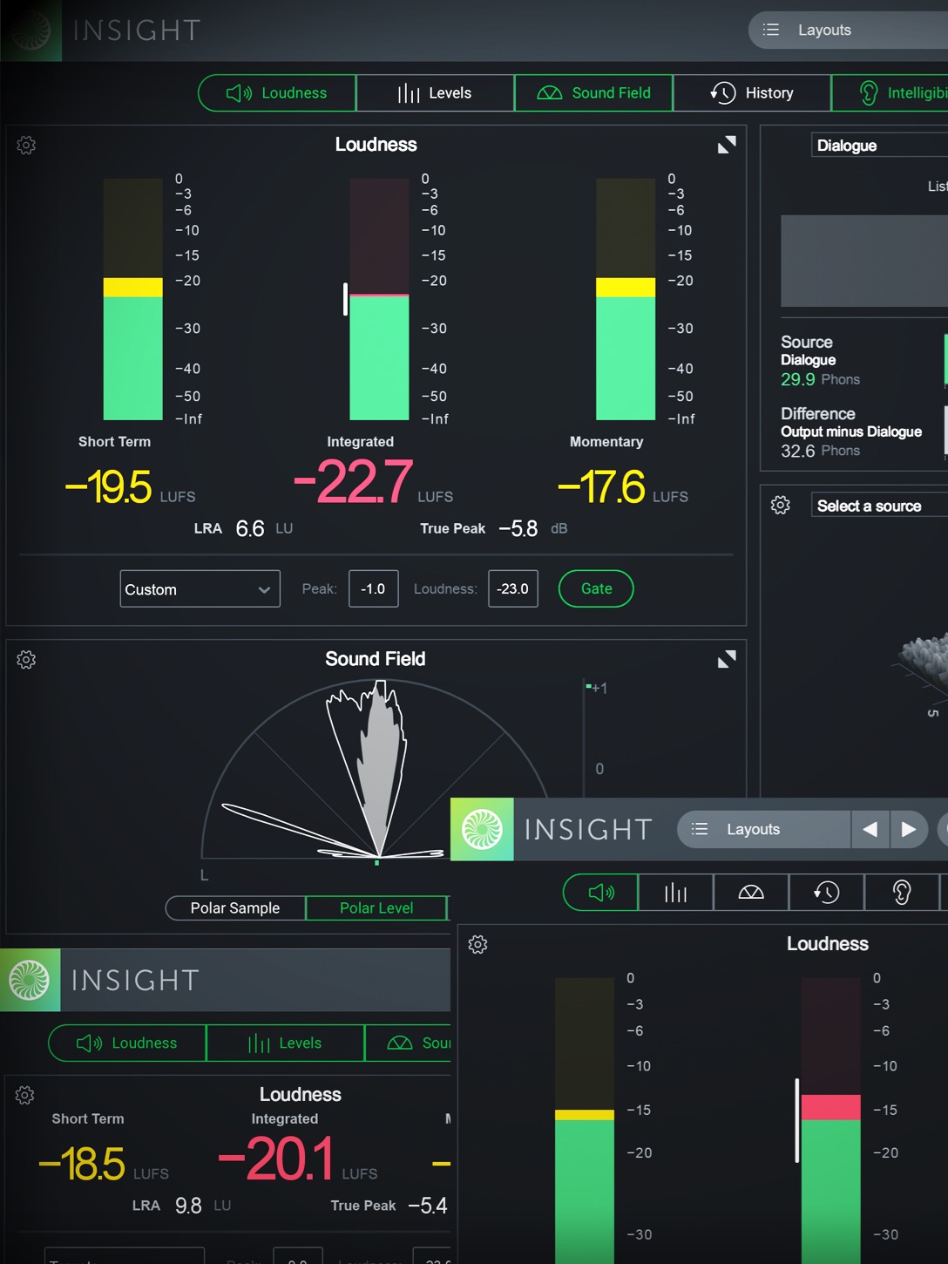
Task: Switch to the History tab
Action: coord(751,92)
